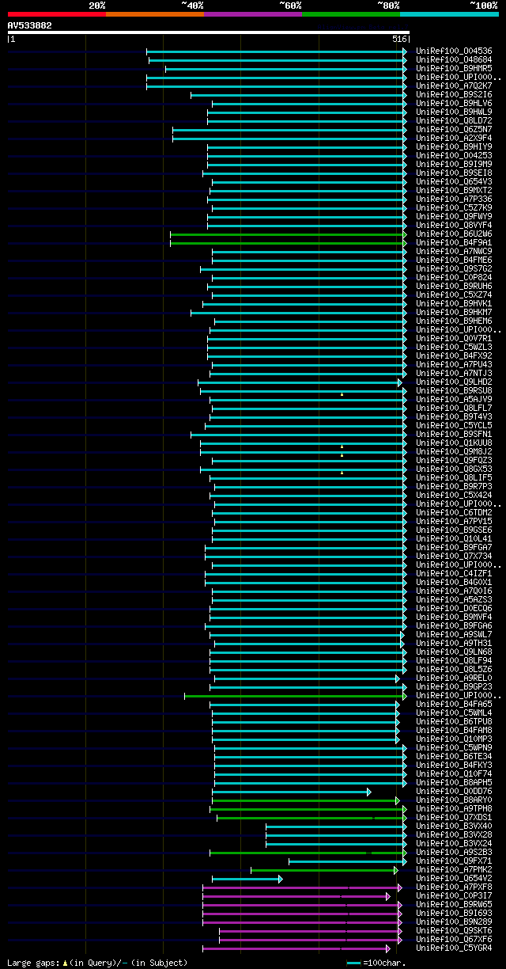The width and height of the screenshot is (506, 969).
Task: Select the UniRef100_B9SFN1 label
Action: 454,435
